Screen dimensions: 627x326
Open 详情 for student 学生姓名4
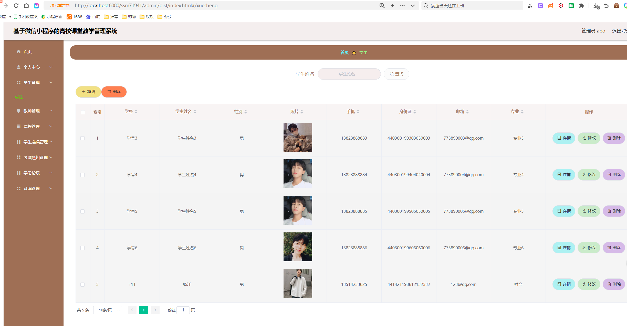pos(563,174)
